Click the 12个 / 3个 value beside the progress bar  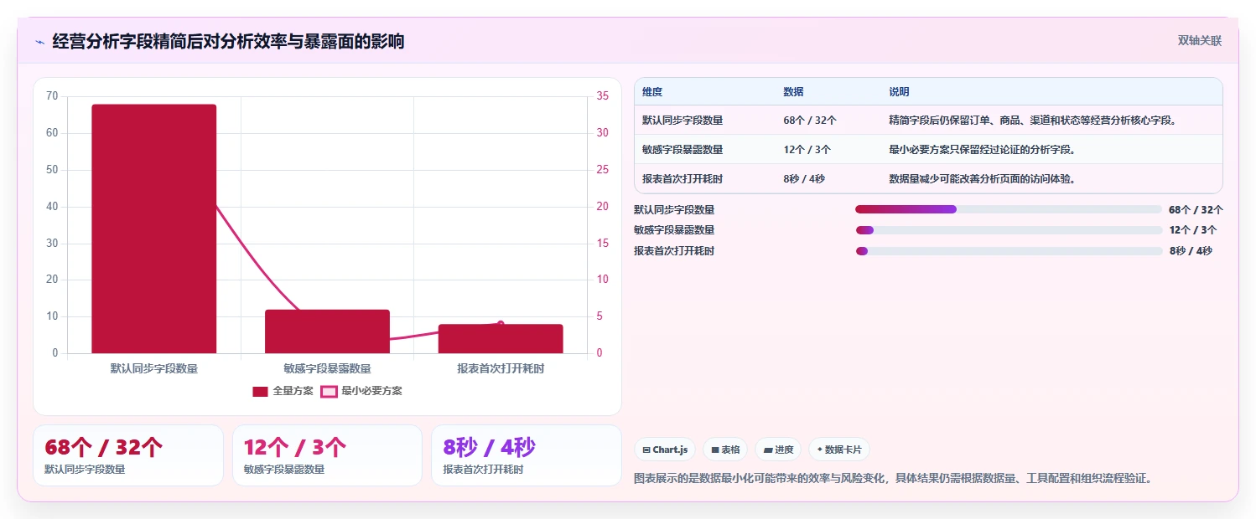coord(1193,230)
